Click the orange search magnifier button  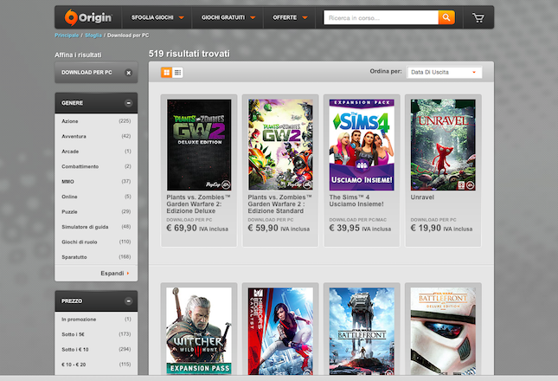coord(446,17)
